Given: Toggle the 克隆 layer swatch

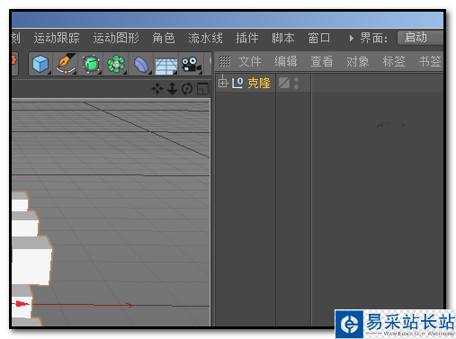Looking at the screenshot, I should 284,83.
